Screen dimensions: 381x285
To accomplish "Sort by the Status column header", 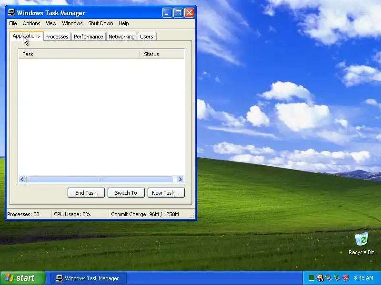I will click(162, 54).
